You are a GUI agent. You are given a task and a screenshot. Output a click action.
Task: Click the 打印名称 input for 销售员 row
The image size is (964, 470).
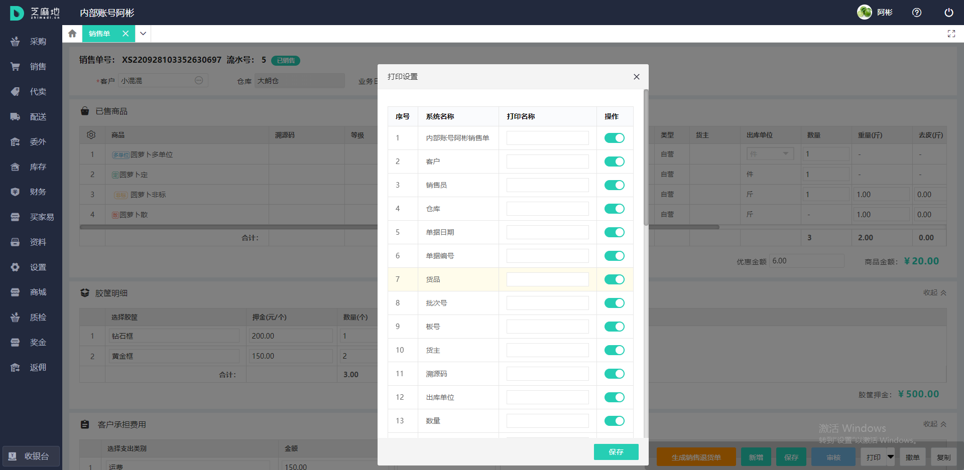pos(547,185)
